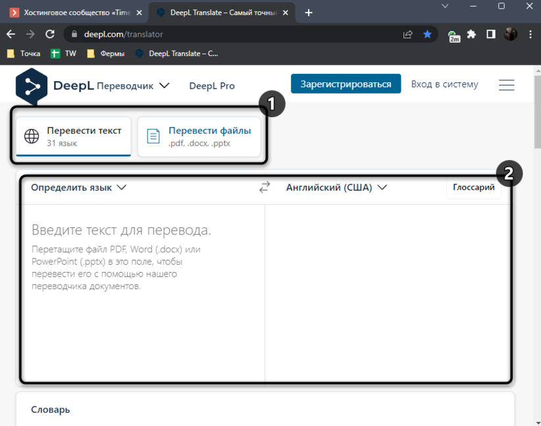Click the browser forward arrow
The image size is (541, 426).
pyautogui.click(x=30, y=34)
